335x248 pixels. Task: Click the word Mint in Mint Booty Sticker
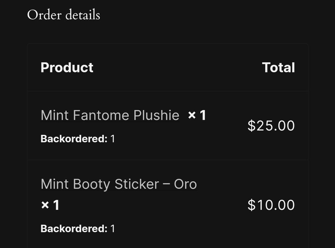click(x=55, y=184)
